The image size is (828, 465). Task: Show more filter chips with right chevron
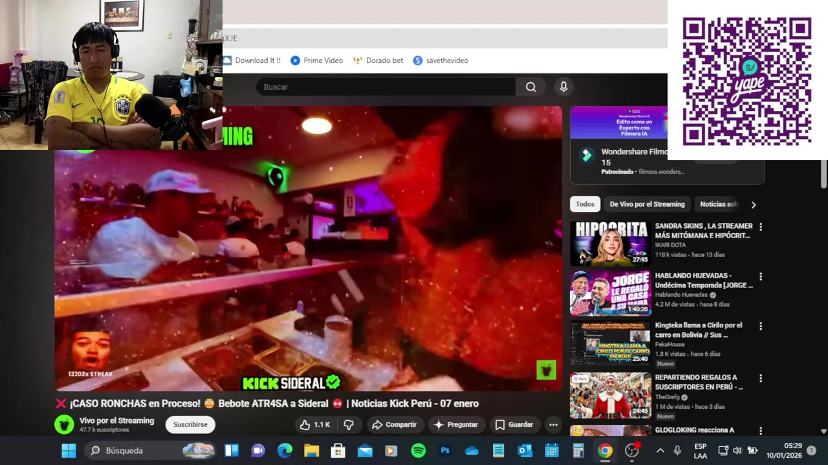click(753, 205)
